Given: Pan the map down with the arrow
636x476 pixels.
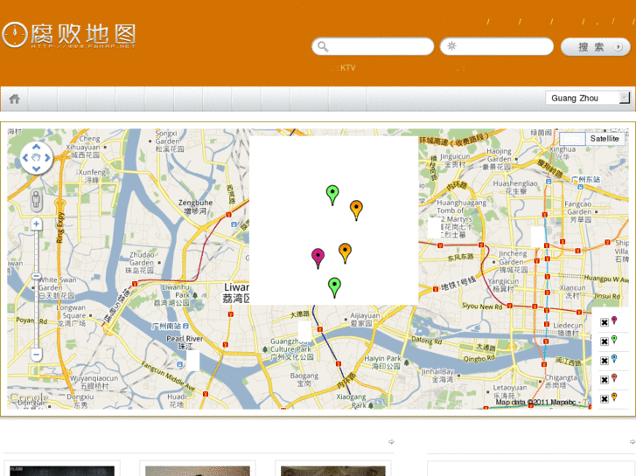Looking at the screenshot, I should (x=37, y=169).
